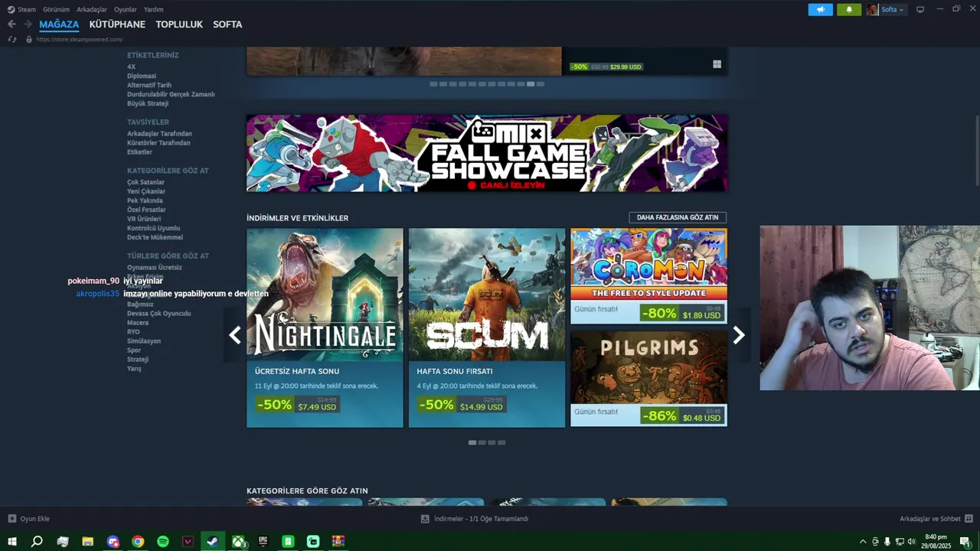Browse the RYO genre

point(133,332)
